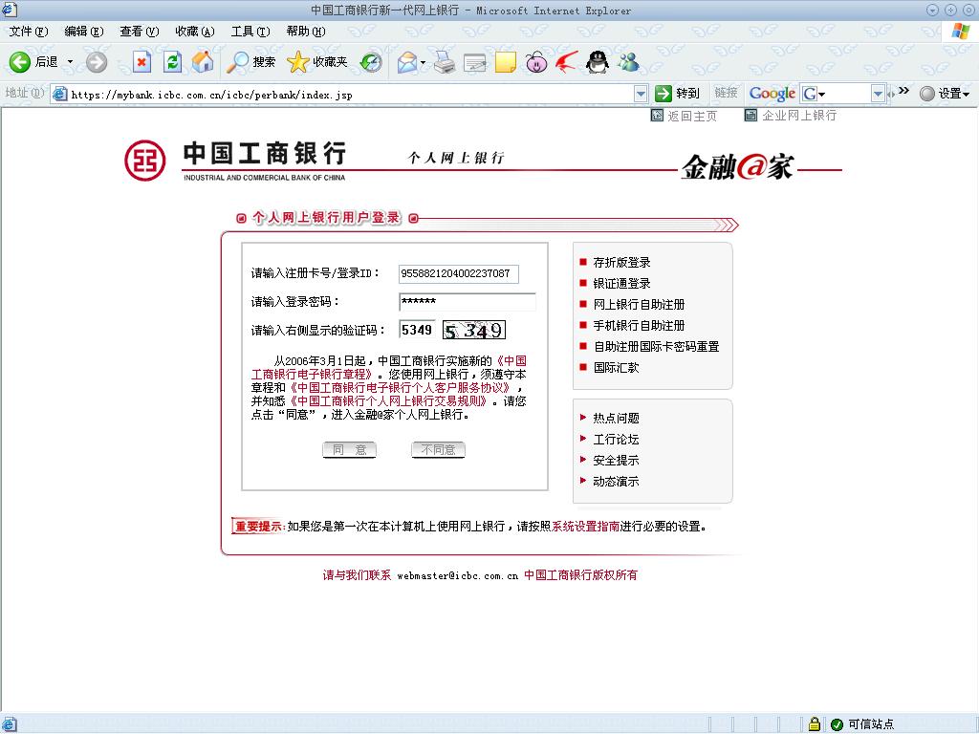The height and width of the screenshot is (734, 979).
Task: Open 系统设置指南 link
Action: point(586,527)
